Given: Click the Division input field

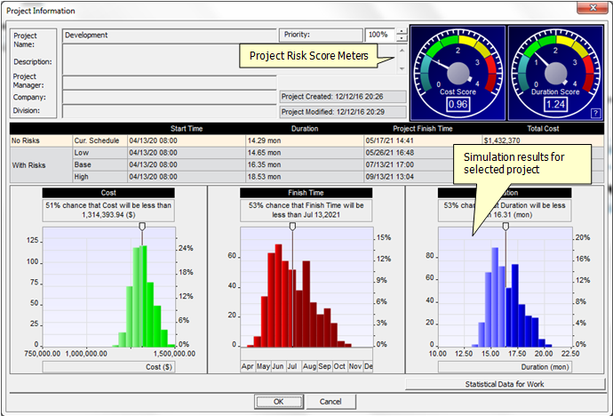Looking at the screenshot, I should 169,110.
